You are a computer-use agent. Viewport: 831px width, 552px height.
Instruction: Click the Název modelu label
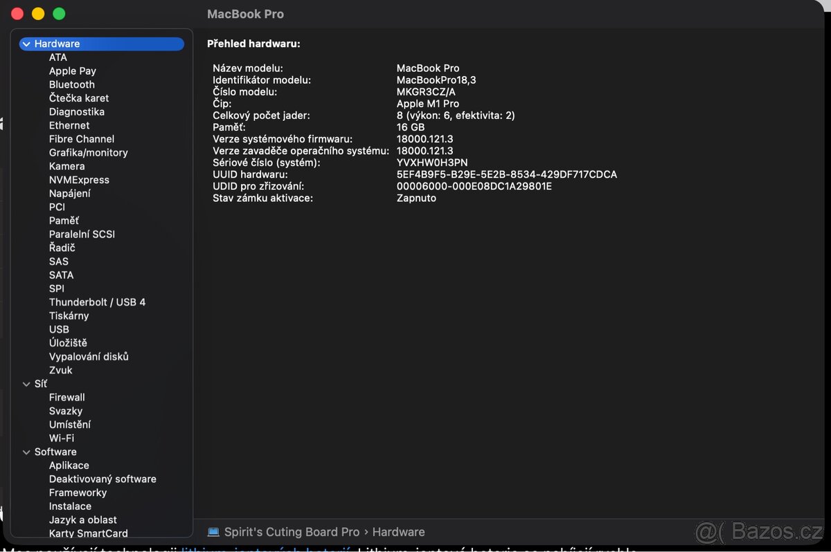[x=248, y=68]
